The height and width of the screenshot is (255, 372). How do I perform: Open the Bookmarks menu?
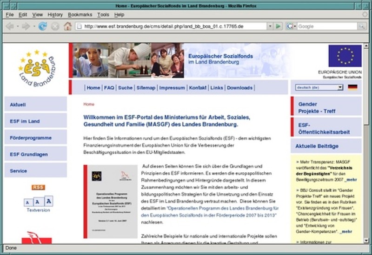pos(80,15)
